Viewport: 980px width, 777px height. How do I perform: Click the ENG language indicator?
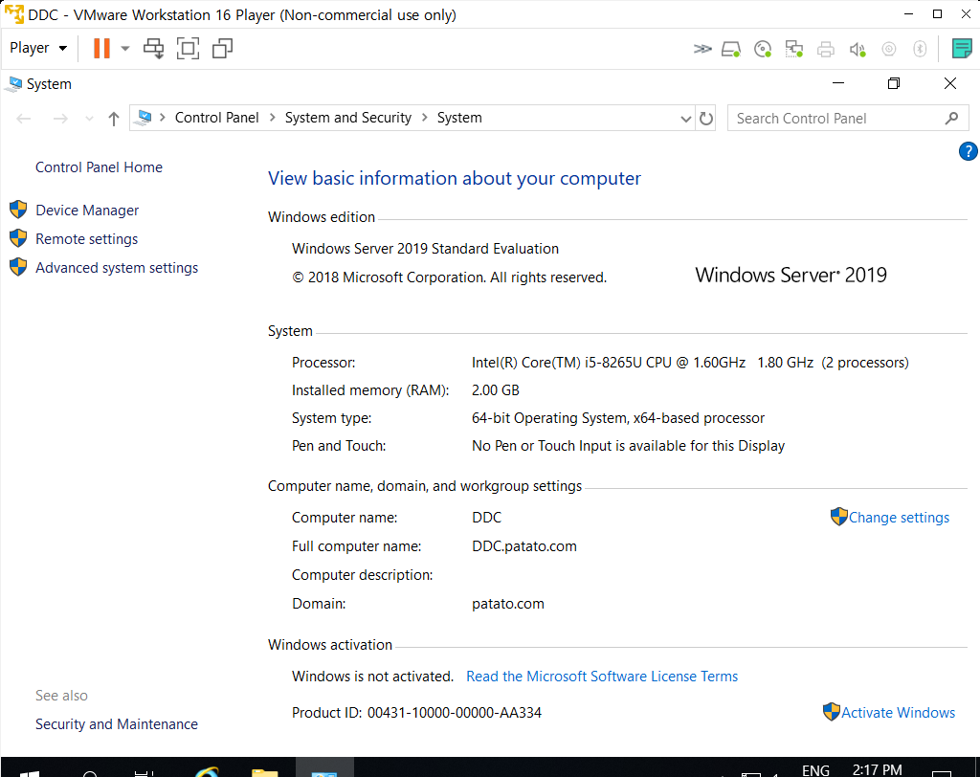815,770
